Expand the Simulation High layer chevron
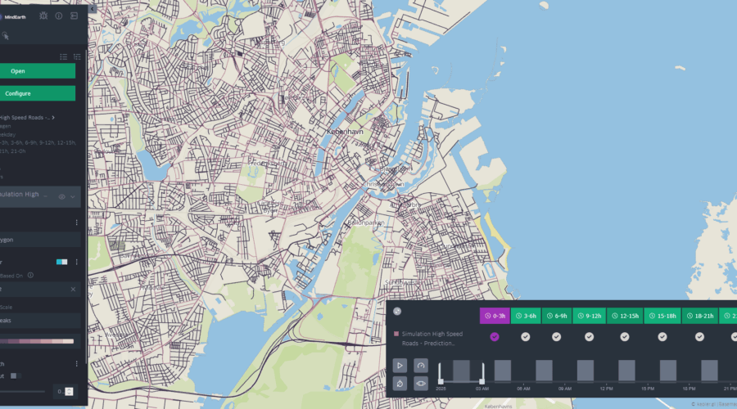 (73, 196)
